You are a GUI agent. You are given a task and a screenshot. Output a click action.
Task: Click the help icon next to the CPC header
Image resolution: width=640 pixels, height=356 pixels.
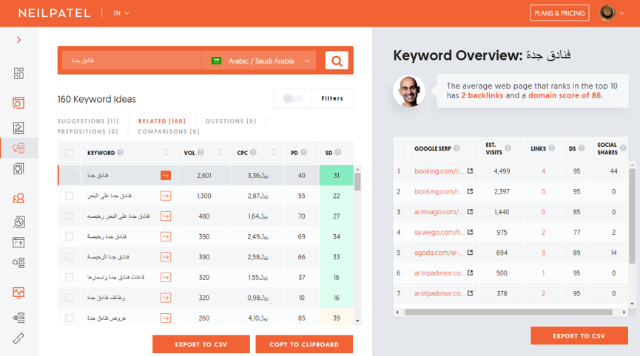[x=254, y=152]
